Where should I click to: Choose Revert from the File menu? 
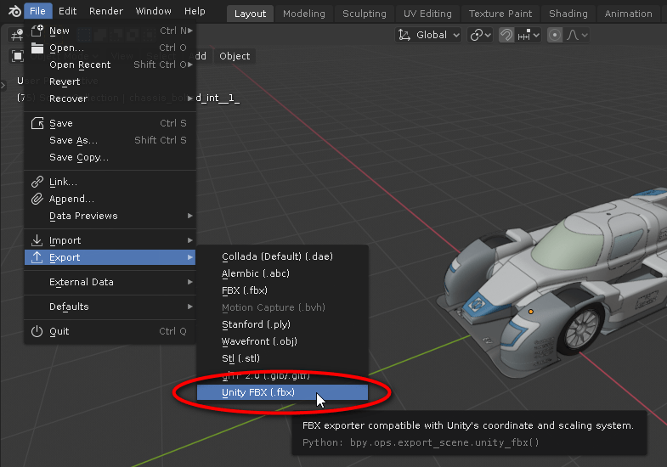pyautogui.click(x=110, y=82)
